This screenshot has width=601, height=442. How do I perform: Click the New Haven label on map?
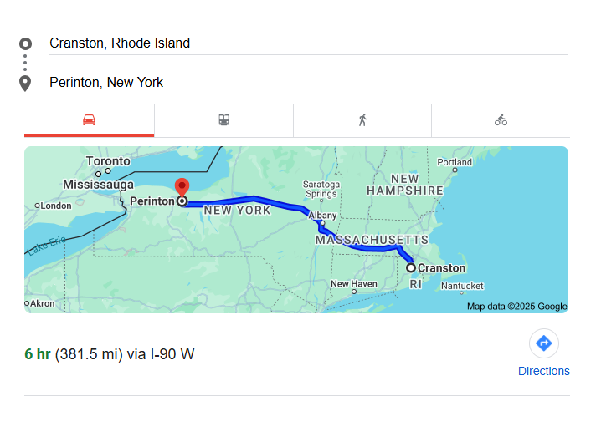pyautogui.click(x=353, y=284)
